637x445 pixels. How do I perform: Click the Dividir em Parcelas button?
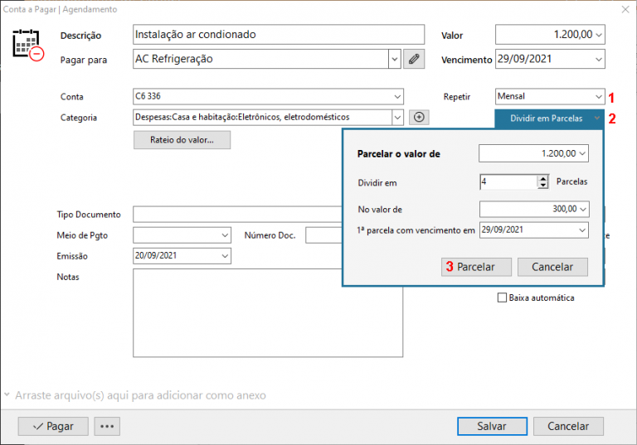click(549, 119)
